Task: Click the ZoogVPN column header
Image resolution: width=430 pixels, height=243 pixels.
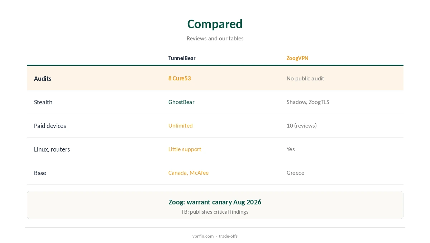Action: 297,58
